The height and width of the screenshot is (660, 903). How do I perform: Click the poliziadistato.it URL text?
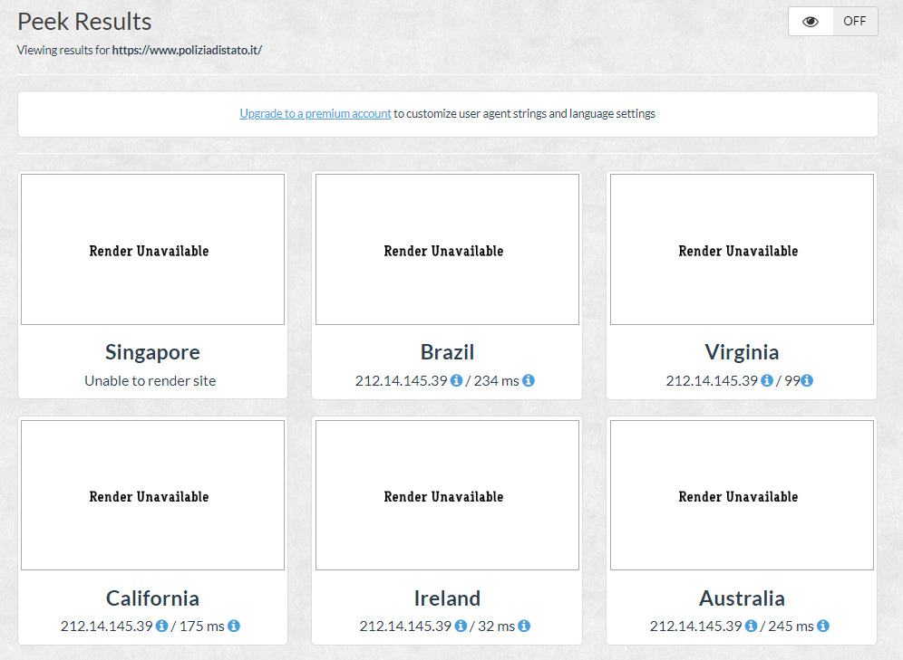(187, 51)
